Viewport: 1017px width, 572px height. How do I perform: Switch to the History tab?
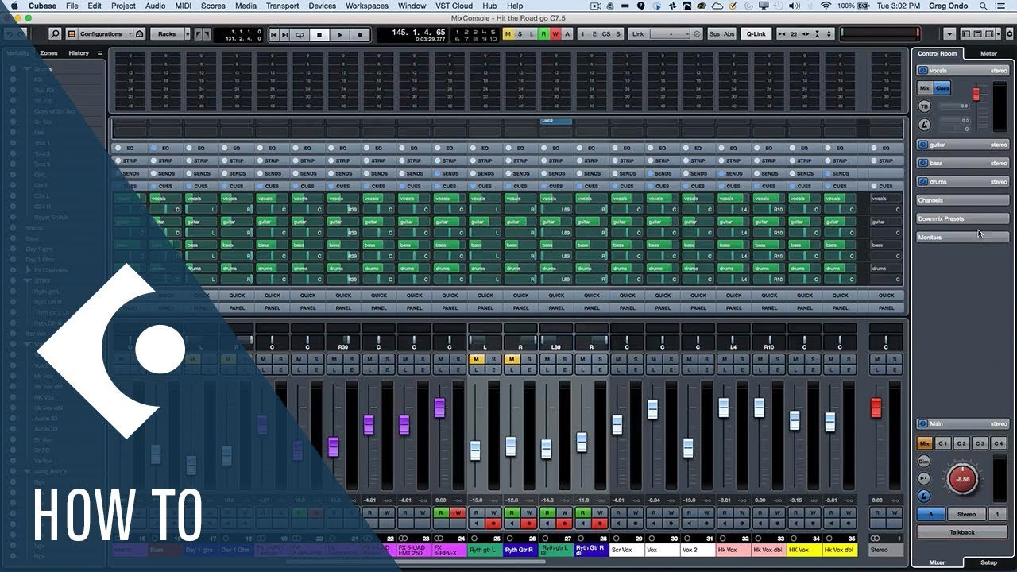click(x=79, y=53)
